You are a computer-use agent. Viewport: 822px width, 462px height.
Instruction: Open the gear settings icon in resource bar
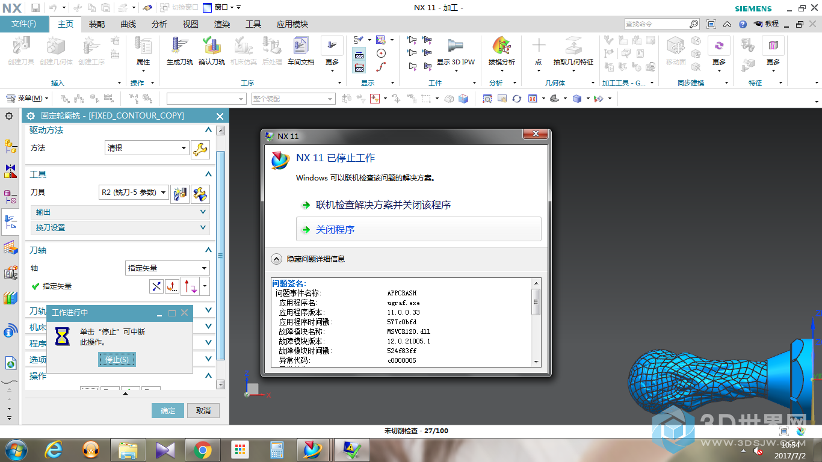point(9,116)
